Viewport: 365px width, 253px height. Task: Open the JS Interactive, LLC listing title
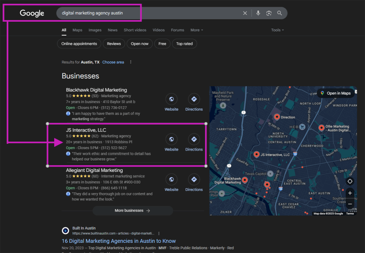click(86, 130)
